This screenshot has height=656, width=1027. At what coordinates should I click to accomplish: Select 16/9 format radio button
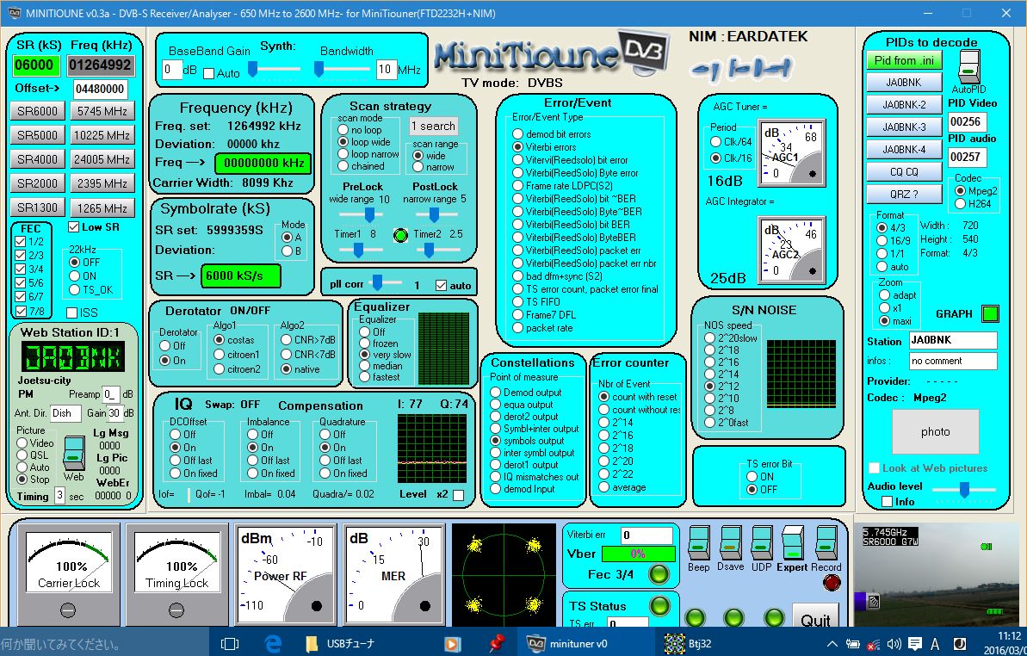pyautogui.click(x=882, y=240)
